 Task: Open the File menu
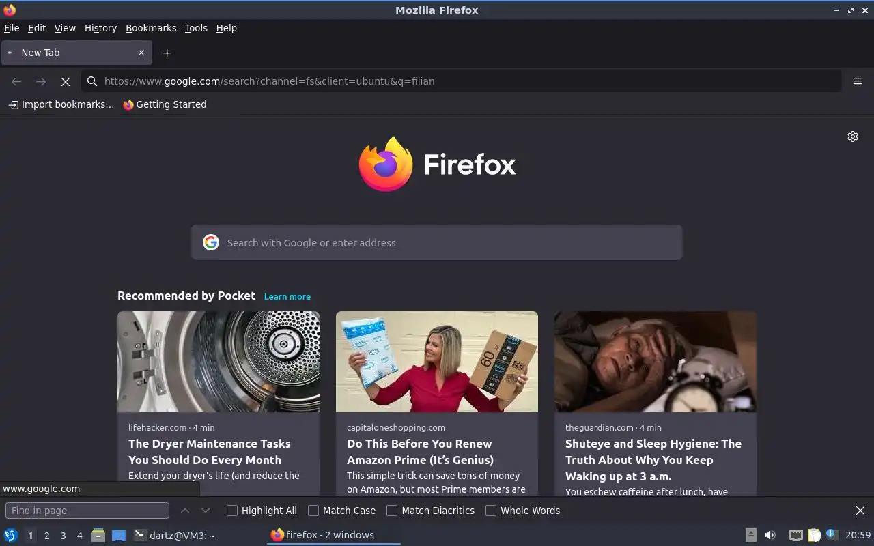(12, 28)
